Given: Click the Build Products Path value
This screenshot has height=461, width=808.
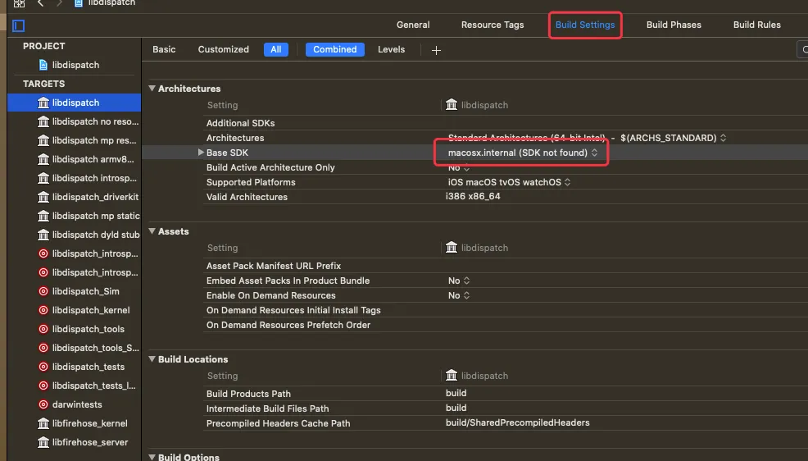Looking at the screenshot, I should pyautogui.click(x=456, y=393).
